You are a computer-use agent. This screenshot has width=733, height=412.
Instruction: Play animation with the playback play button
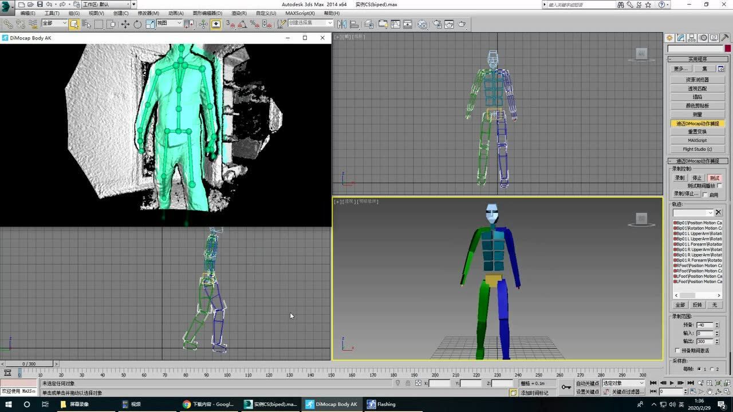672,383
